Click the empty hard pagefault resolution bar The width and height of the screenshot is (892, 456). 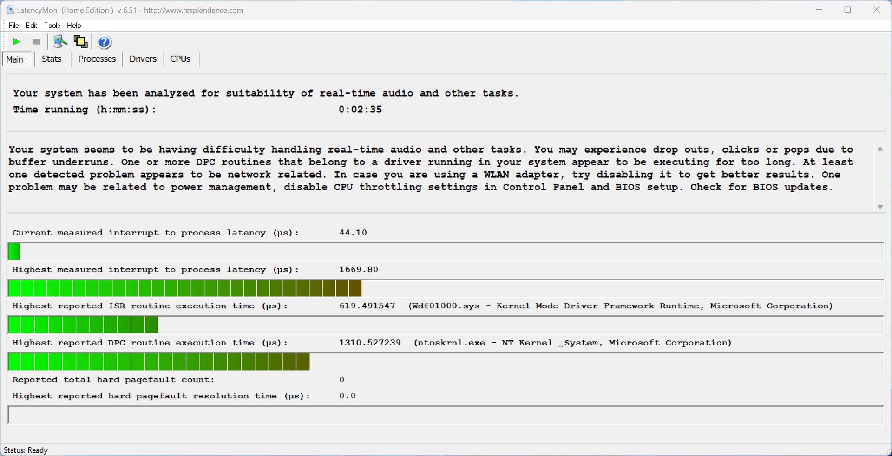[x=446, y=415]
